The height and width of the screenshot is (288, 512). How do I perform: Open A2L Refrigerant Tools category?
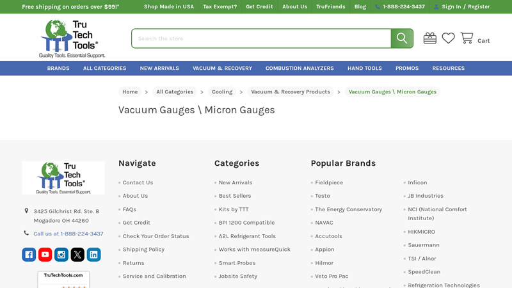pos(247,236)
